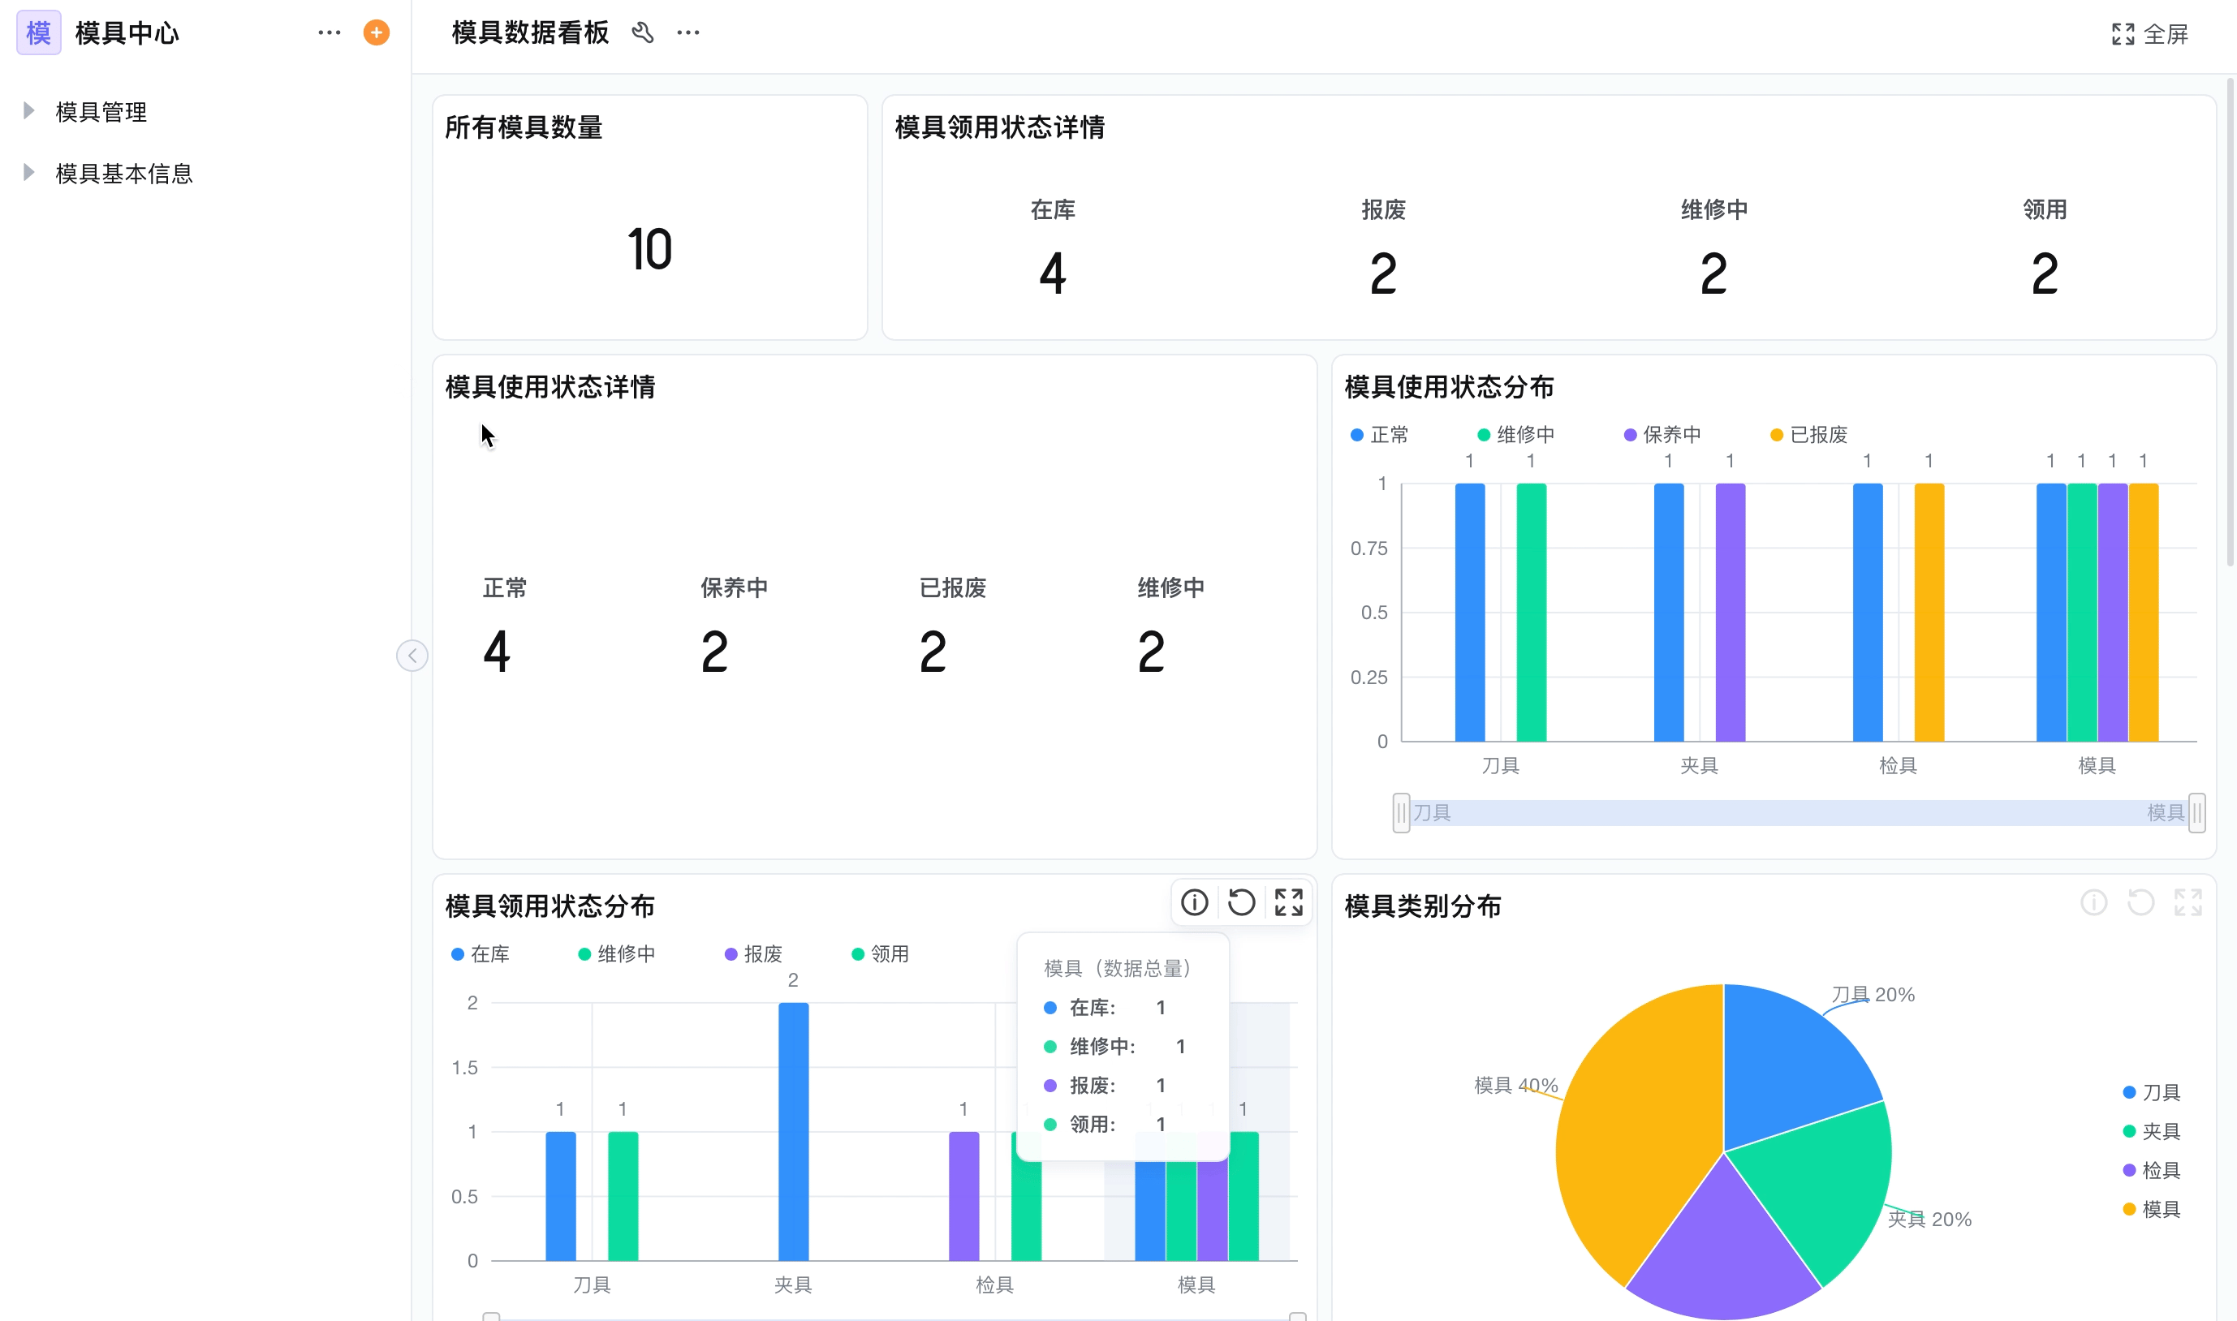Viewport: 2237px width, 1321px height.
Task: Open the ellipsis menu next to 模具数据看板
Action: click(688, 33)
